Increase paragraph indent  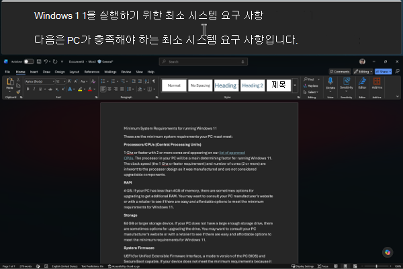[140, 81]
